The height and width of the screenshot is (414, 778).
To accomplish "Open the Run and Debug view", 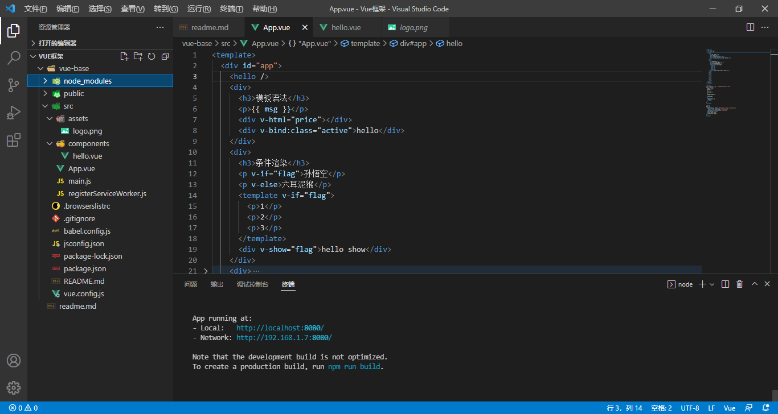I will click(14, 113).
